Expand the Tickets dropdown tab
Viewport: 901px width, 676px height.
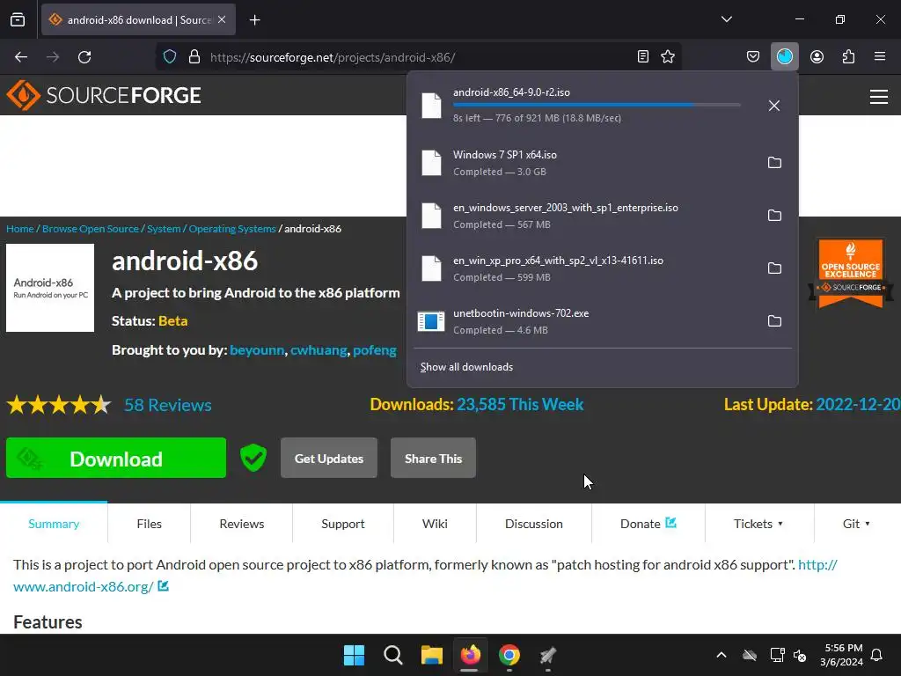[759, 524]
